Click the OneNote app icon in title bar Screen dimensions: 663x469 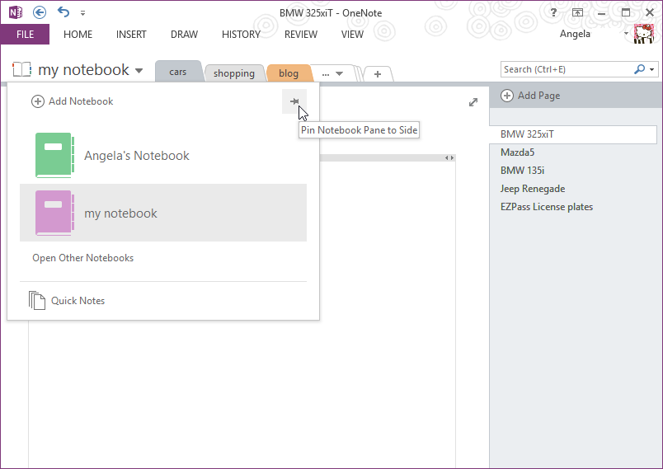16,12
